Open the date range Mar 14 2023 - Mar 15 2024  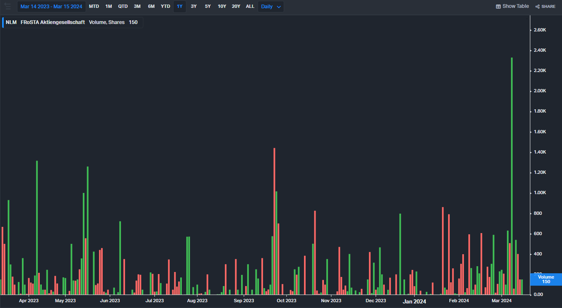point(51,7)
